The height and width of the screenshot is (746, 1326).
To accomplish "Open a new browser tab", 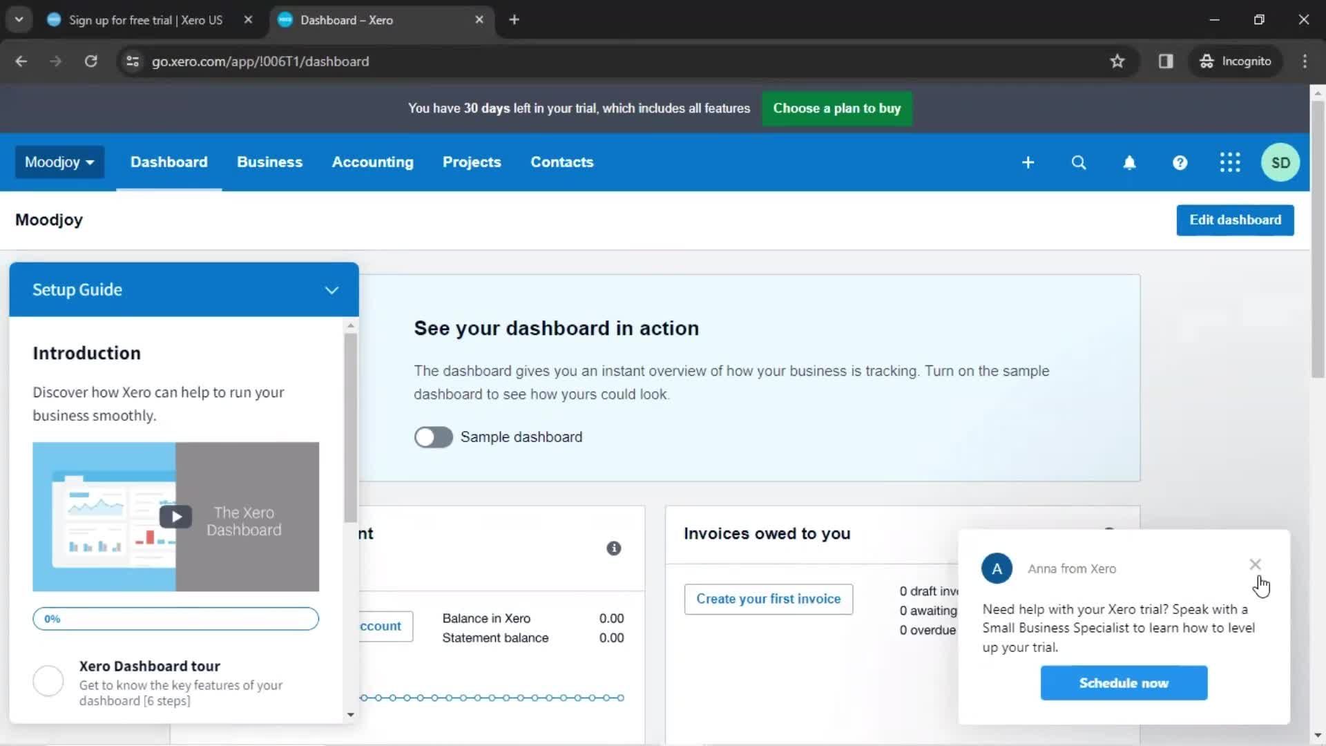I will tap(514, 20).
